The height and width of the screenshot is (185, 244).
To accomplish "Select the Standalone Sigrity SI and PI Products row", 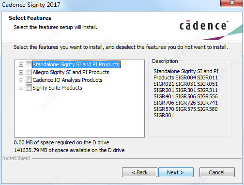I will [76, 64].
